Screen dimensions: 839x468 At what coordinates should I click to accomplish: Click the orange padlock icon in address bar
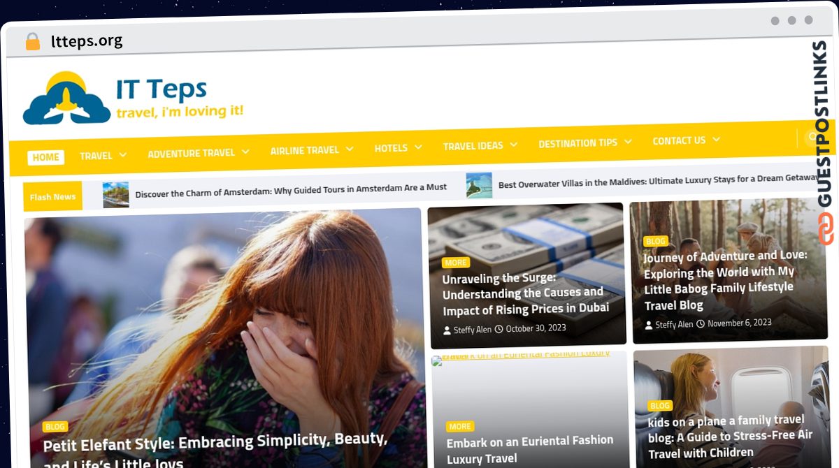[33, 41]
